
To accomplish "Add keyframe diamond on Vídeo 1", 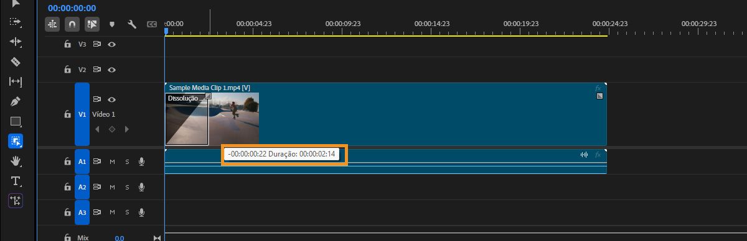I will pos(112,129).
